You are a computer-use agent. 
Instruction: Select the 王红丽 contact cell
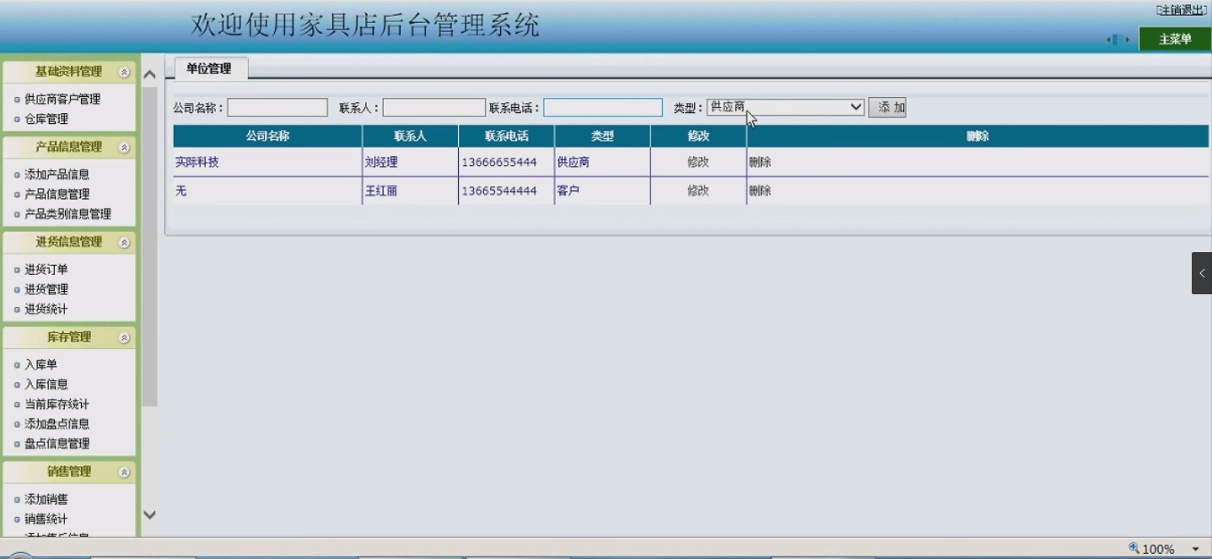coord(410,191)
